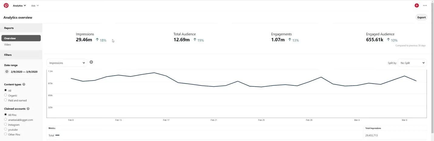434x141 pixels.
Task: Click the Export button
Action: coord(421,17)
